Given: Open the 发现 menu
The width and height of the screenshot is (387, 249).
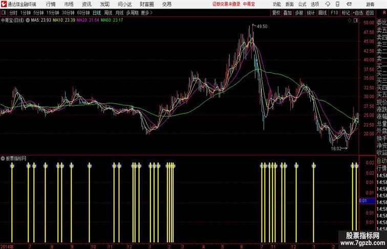Looking at the screenshot, I should 104,4.
